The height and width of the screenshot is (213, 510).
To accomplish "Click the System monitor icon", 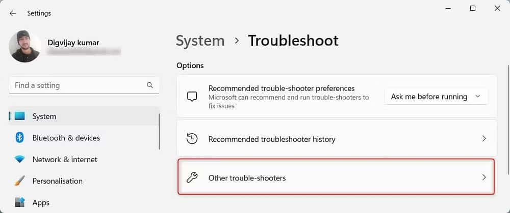I will [20, 116].
